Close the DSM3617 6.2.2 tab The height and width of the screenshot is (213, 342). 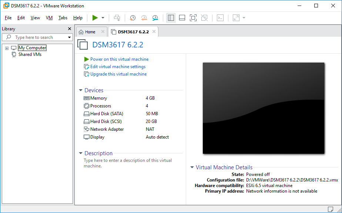(154, 31)
